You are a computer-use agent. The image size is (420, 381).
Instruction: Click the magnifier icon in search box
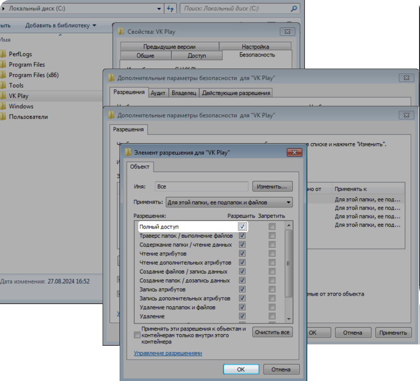[294, 8]
